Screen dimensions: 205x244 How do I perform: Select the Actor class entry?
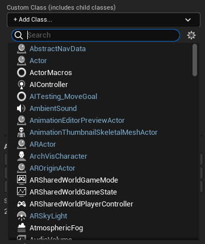(38, 61)
